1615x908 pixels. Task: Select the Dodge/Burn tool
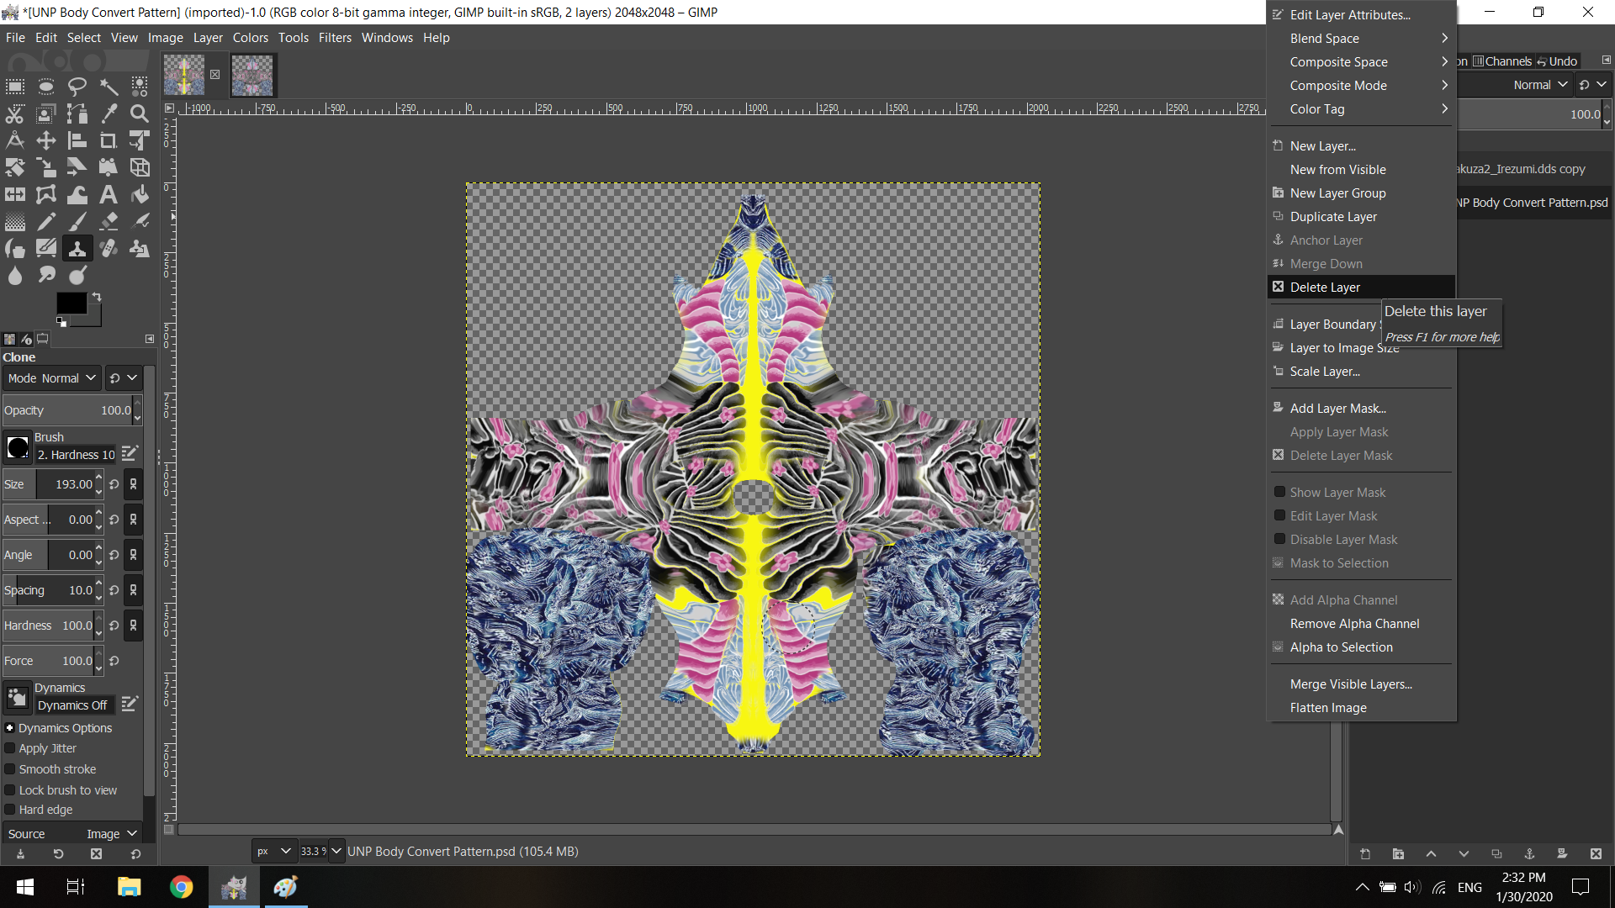tap(77, 276)
